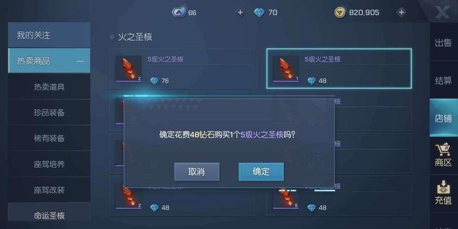Click the blue token icon showing 66

(179, 13)
